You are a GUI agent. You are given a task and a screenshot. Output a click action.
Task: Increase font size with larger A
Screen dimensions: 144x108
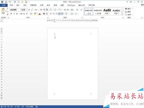[x=29, y=10]
